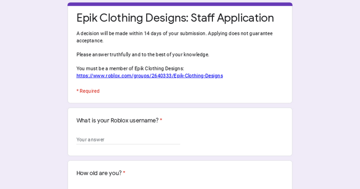Click the red "* Required" notice
The height and width of the screenshot is (189, 360).
[x=88, y=91]
